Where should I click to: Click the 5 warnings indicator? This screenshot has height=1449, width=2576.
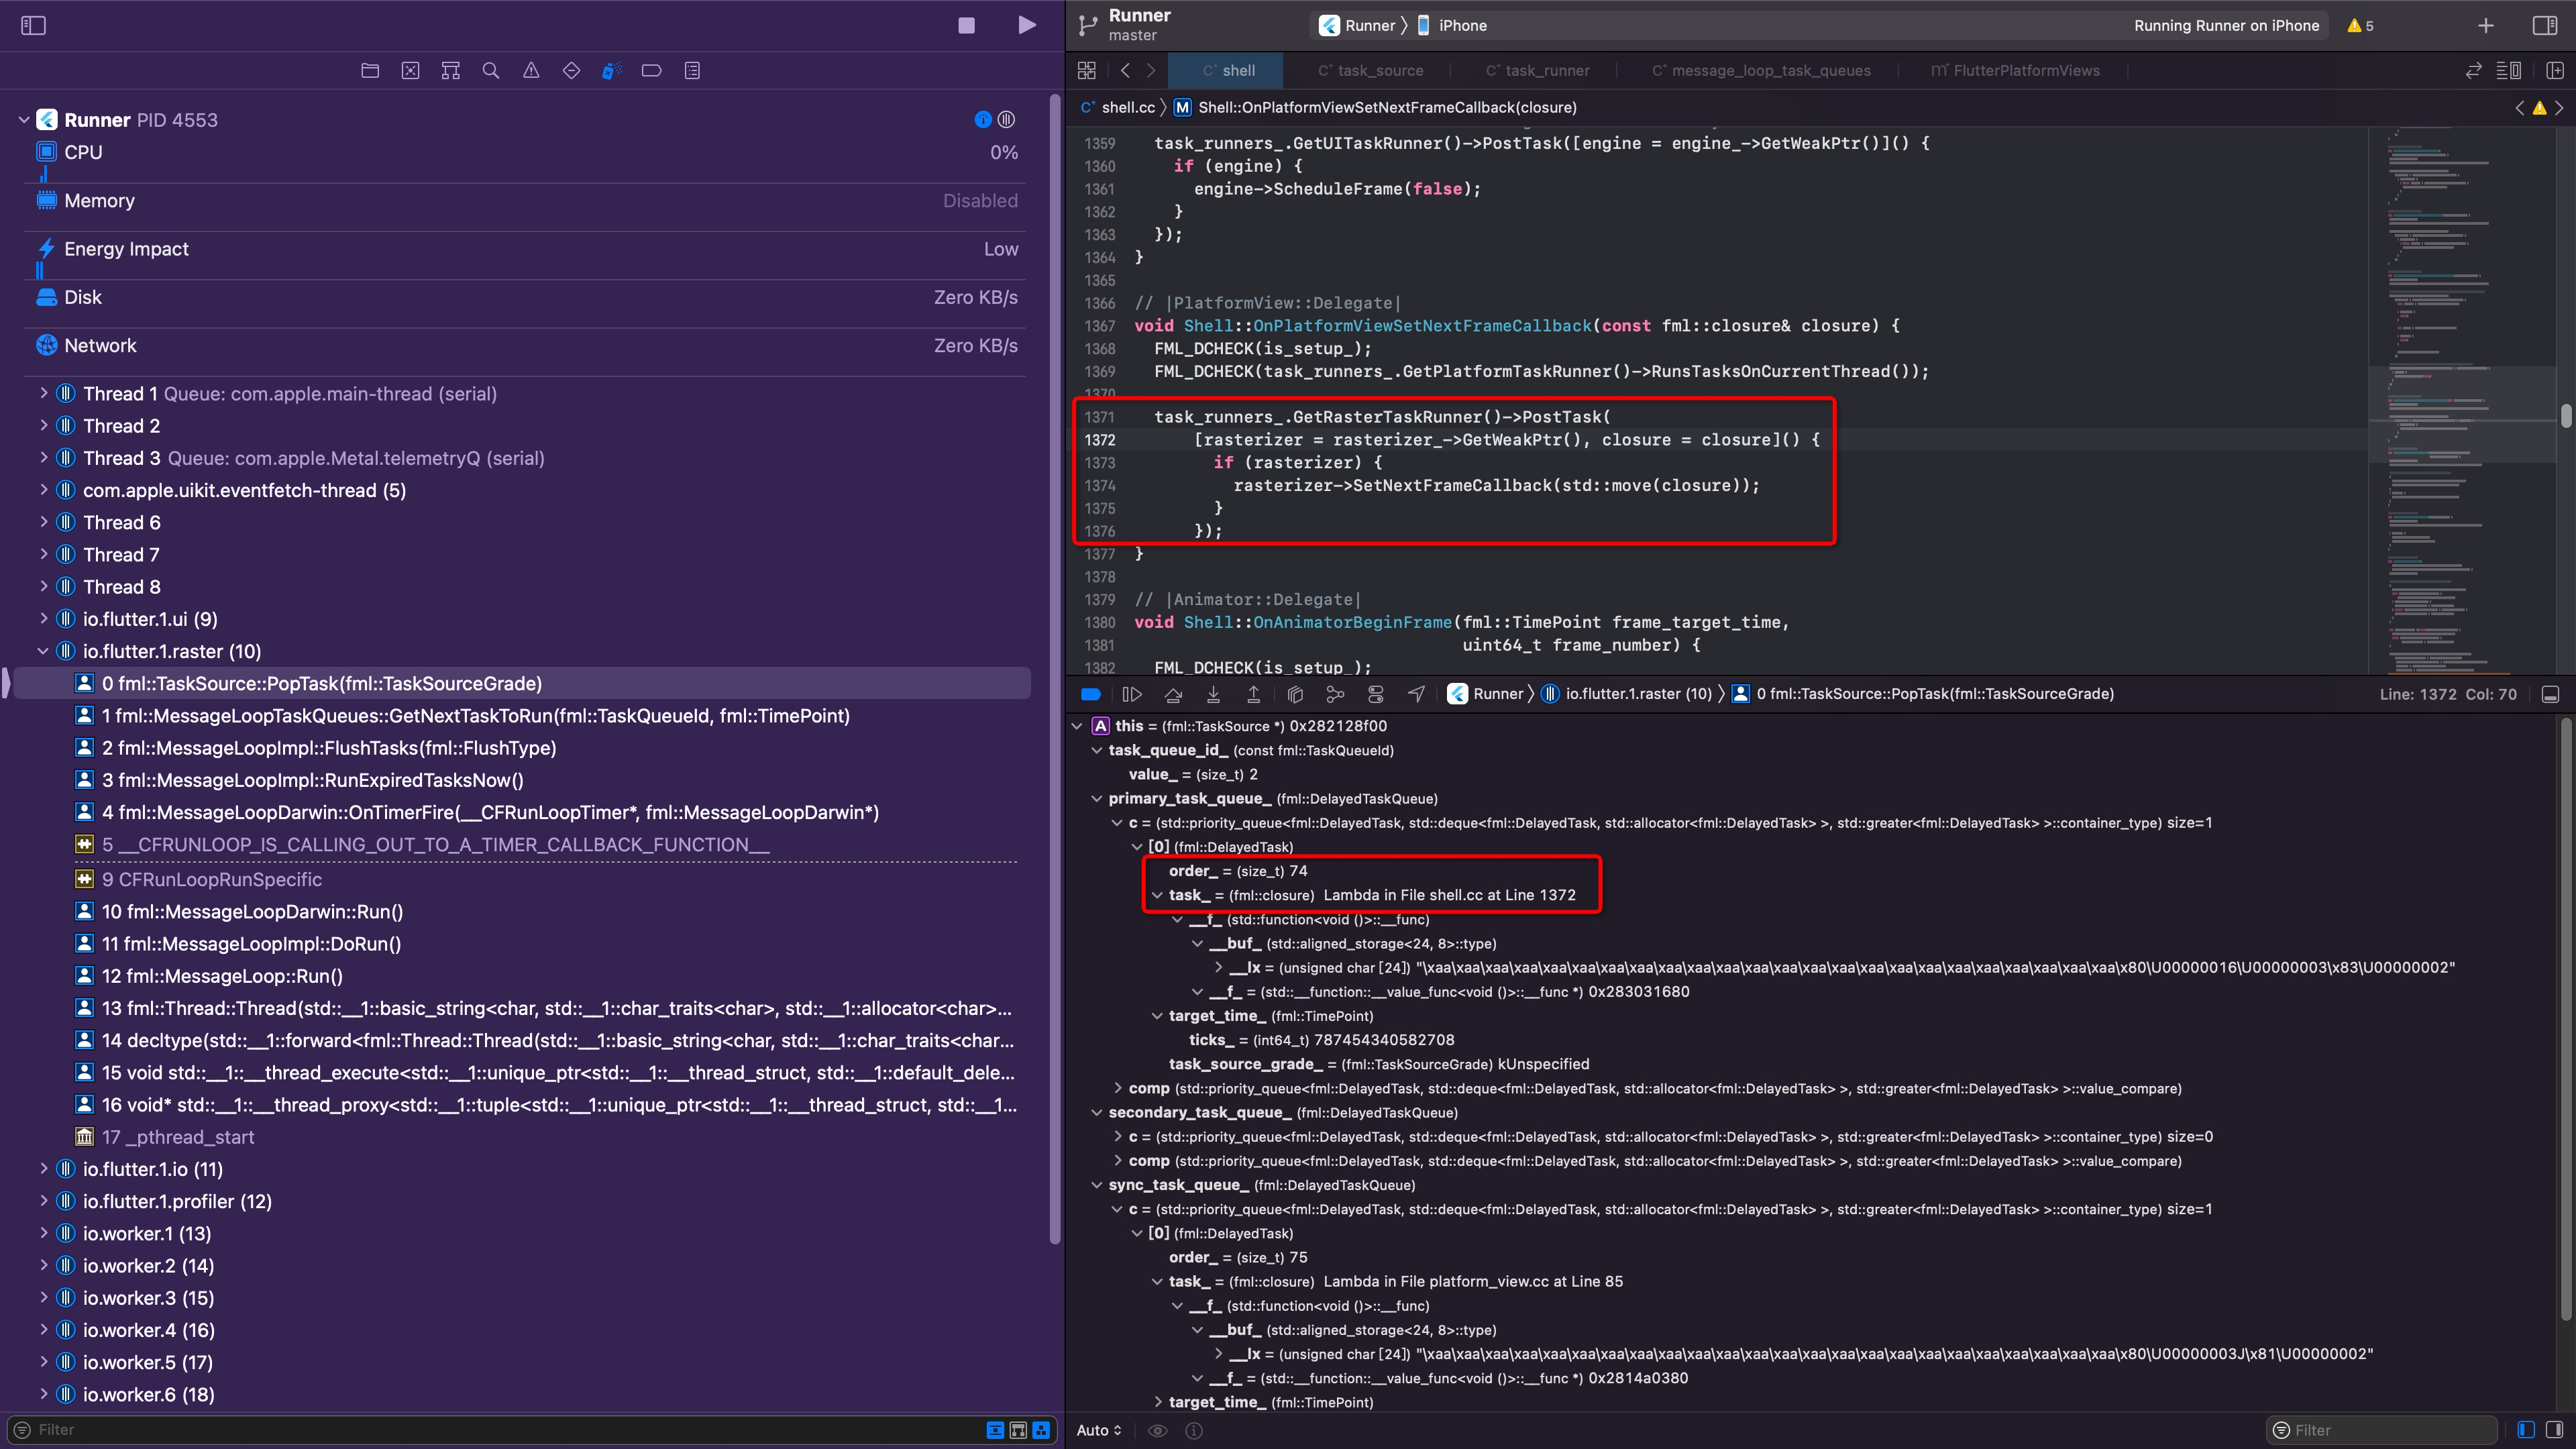[x=2360, y=26]
